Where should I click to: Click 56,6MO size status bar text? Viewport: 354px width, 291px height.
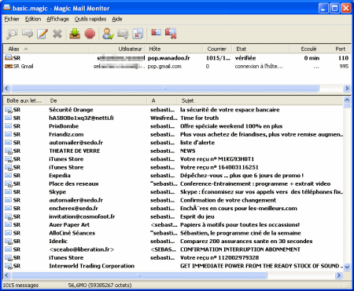pos(100,285)
